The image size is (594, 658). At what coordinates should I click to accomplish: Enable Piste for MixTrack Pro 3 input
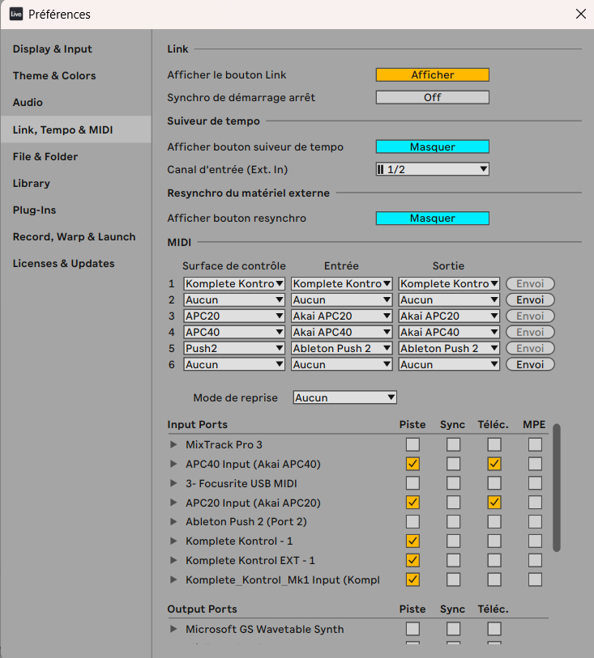412,444
